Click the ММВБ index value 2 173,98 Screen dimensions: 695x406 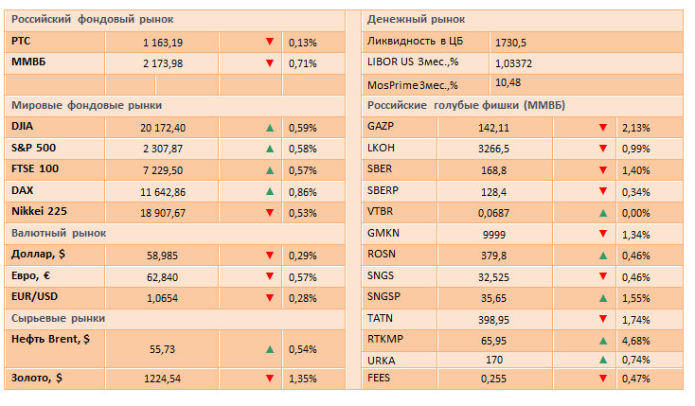click(163, 63)
